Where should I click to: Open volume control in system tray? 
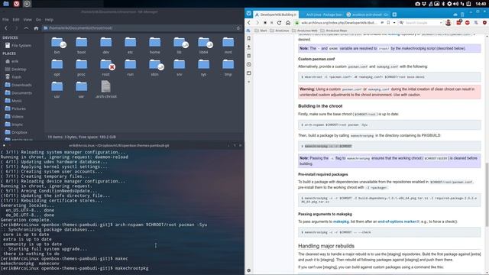[x=456, y=4]
